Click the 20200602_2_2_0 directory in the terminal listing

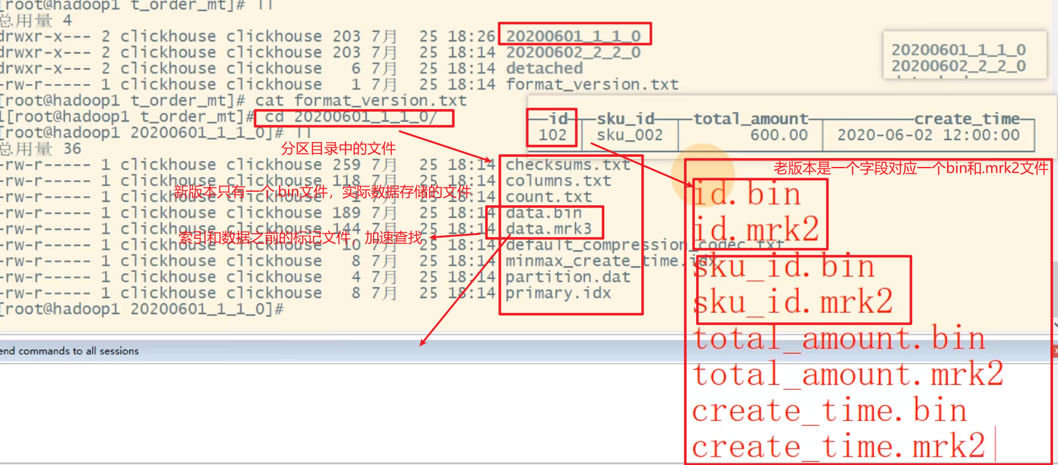[573, 52]
